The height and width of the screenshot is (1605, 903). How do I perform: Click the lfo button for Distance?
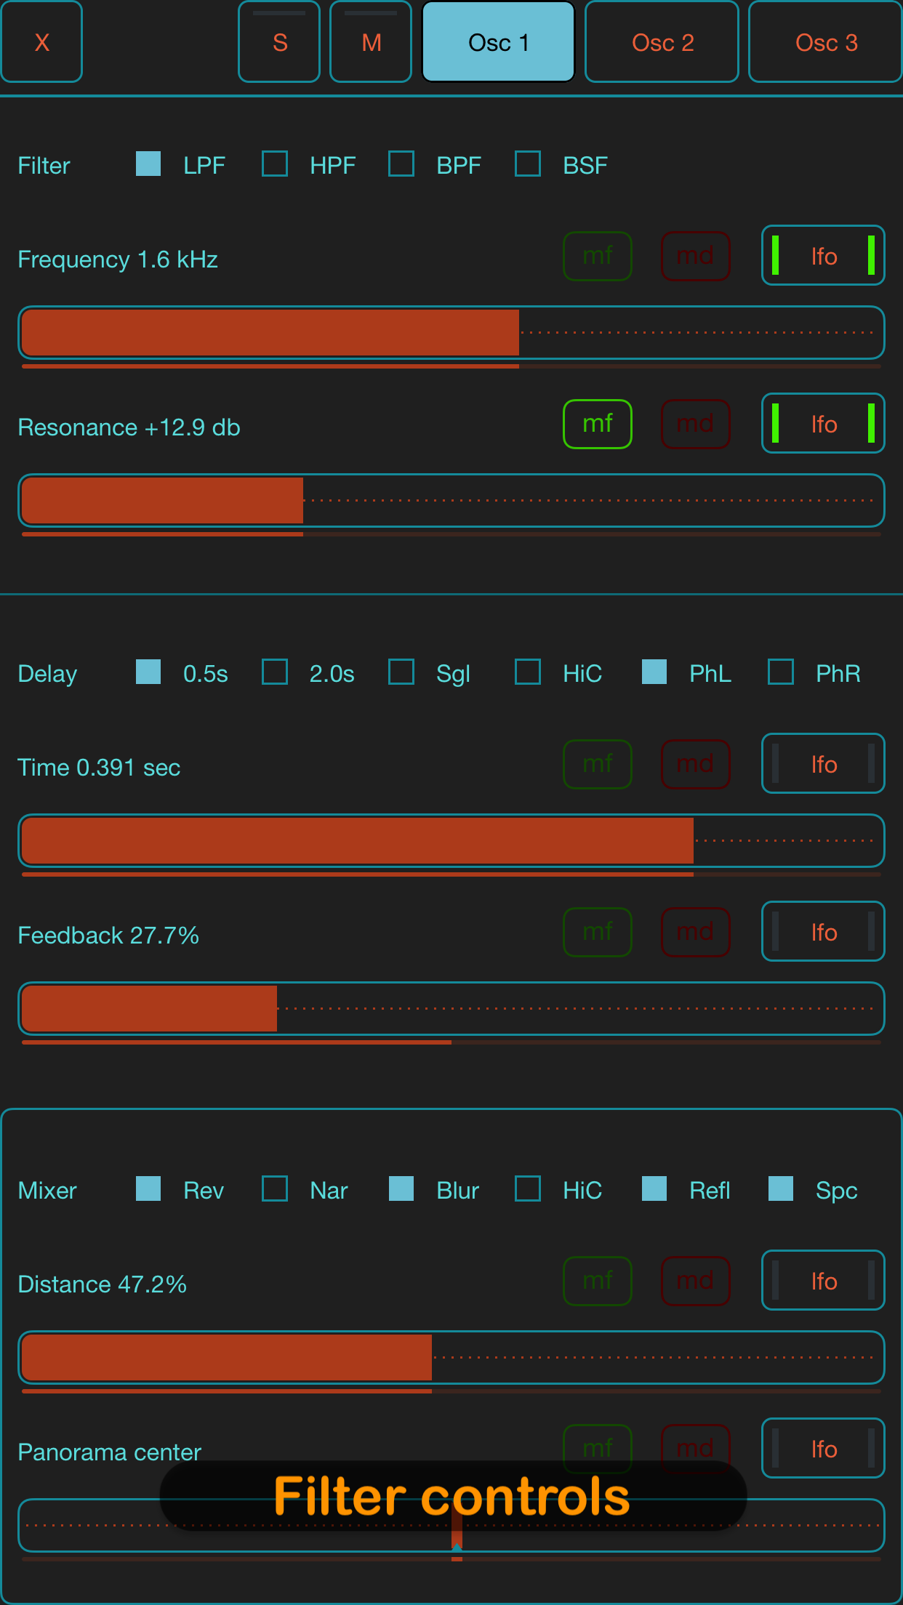click(822, 1281)
